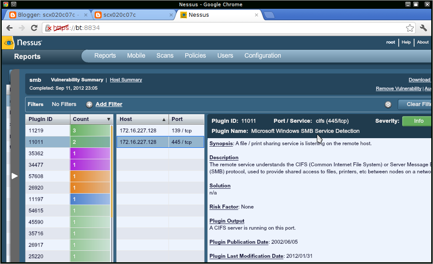
Task: Open a new browser tab
Action: click(269, 15)
